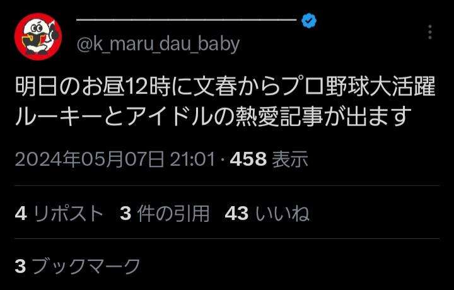Open the red circular profile avatar
Image resolution: width=454 pixels, height=290 pixels.
coord(38,37)
